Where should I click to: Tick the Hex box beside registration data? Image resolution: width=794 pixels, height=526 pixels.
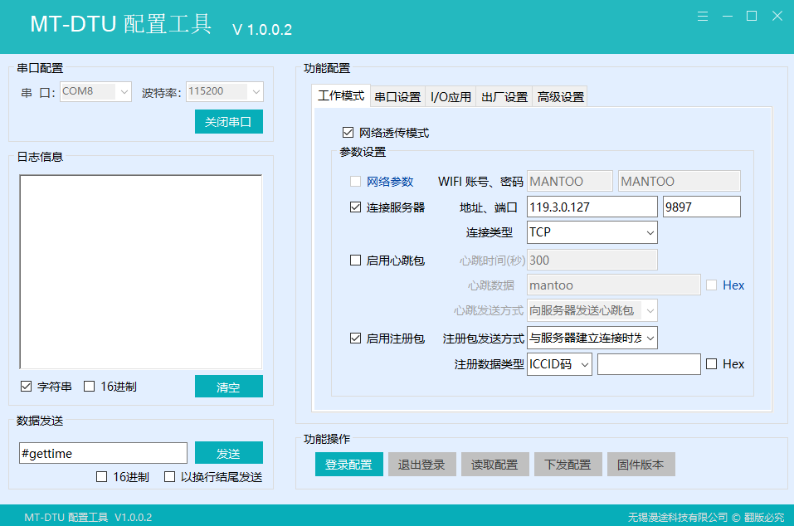(711, 364)
